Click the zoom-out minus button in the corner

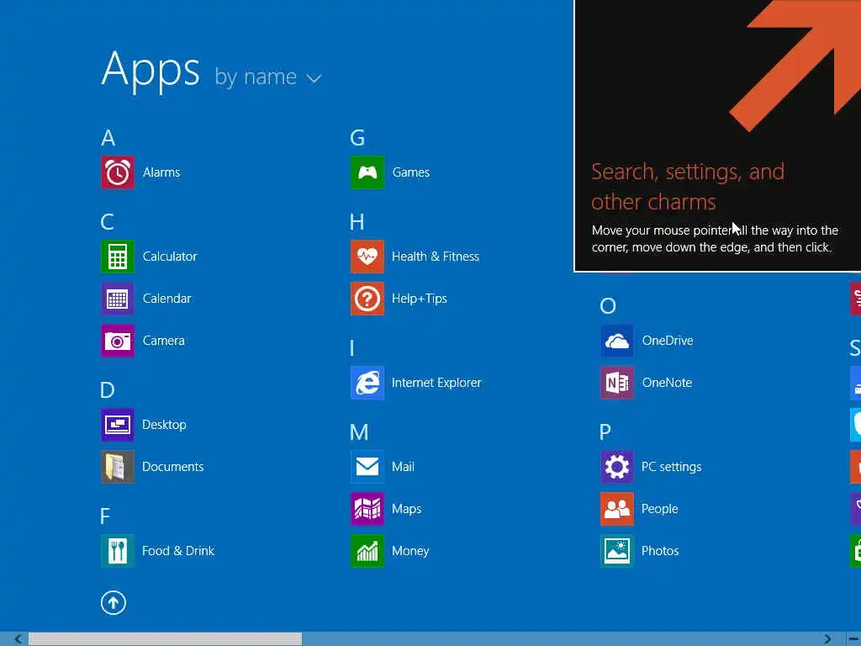point(854,639)
